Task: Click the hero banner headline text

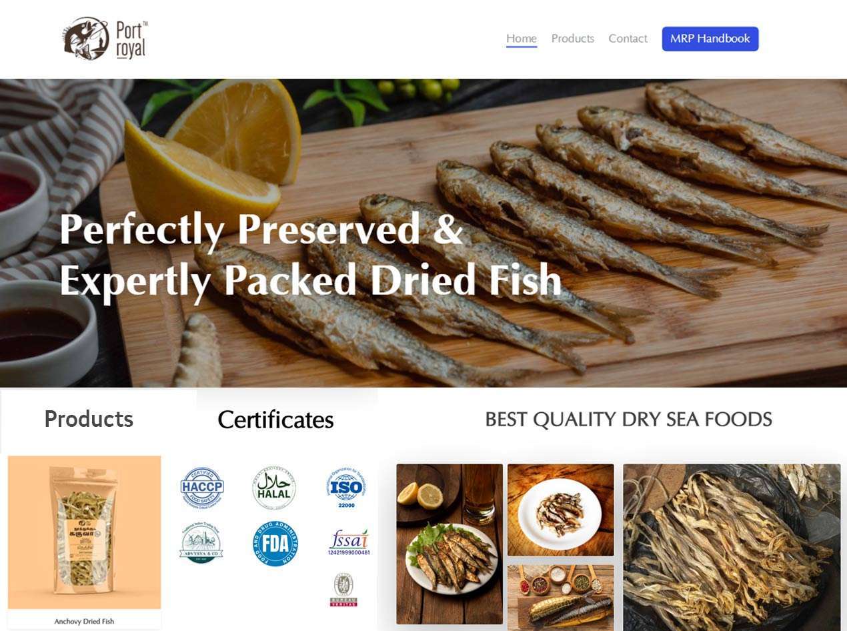Action: [311, 255]
